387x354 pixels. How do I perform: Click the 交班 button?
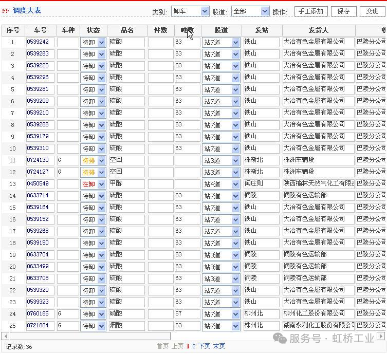[x=372, y=11]
